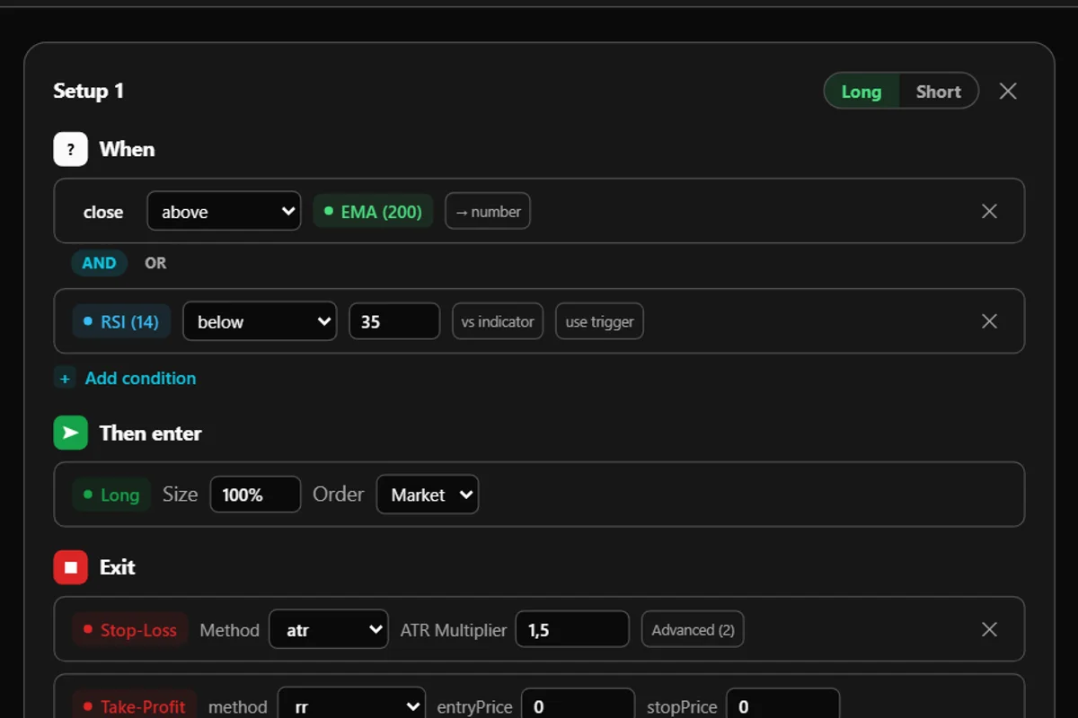Click the green Long entry chip

point(111,495)
